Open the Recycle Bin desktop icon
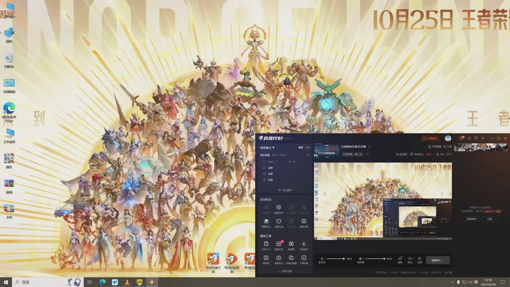Screen dimensions: 510x287 click(x=9, y=60)
